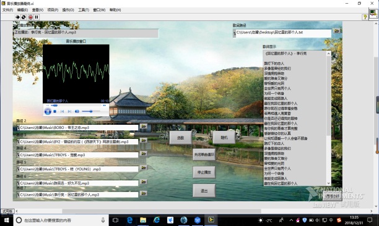Browse folder icon for 路径 7 李行亮 path

coord(144,193)
